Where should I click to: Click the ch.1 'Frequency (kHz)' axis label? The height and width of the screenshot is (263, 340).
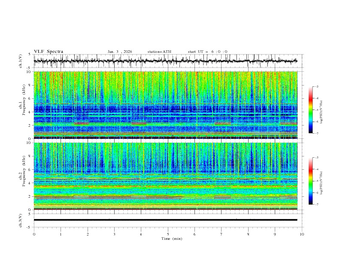click(x=24, y=100)
